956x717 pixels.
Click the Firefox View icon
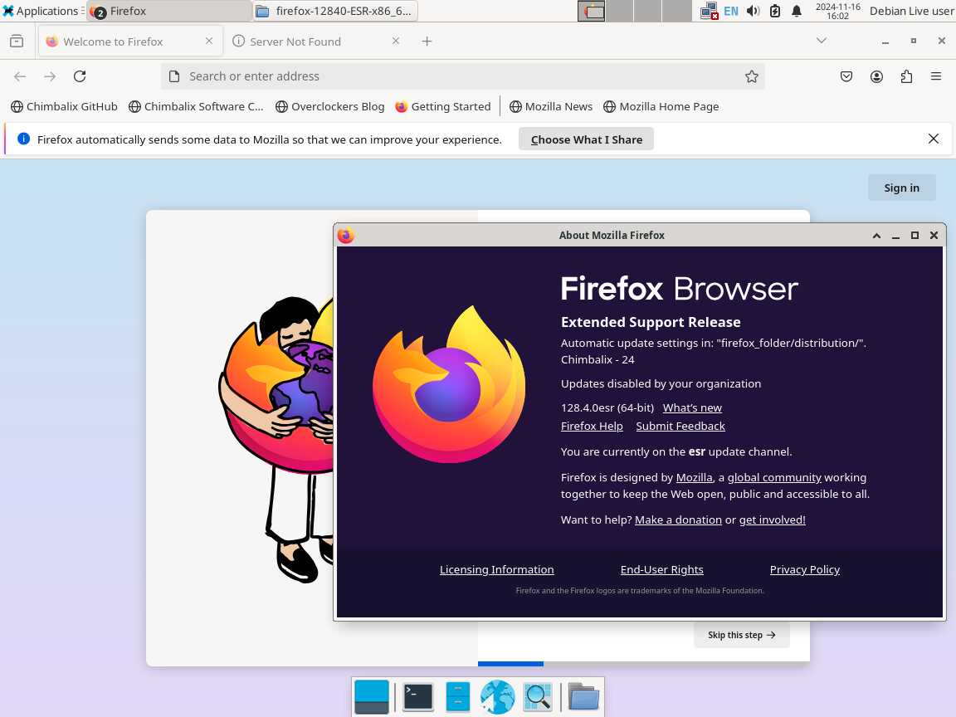point(17,41)
